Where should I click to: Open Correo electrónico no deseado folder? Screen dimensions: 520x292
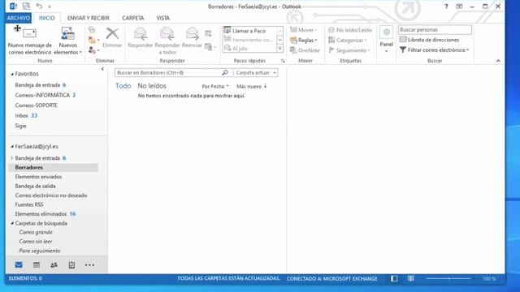click(51, 195)
